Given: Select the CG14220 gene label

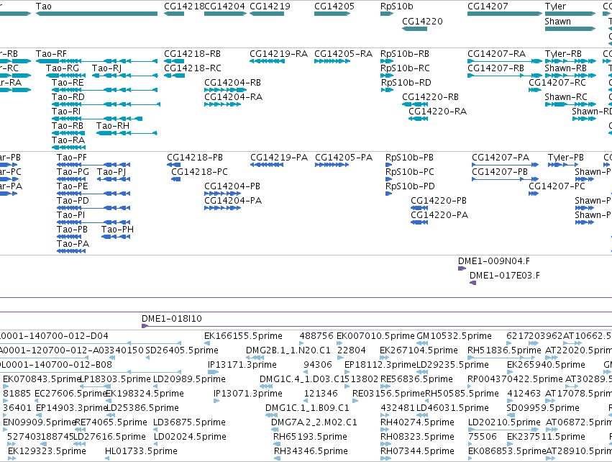Looking at the screenshot, I should pos(422,22).
